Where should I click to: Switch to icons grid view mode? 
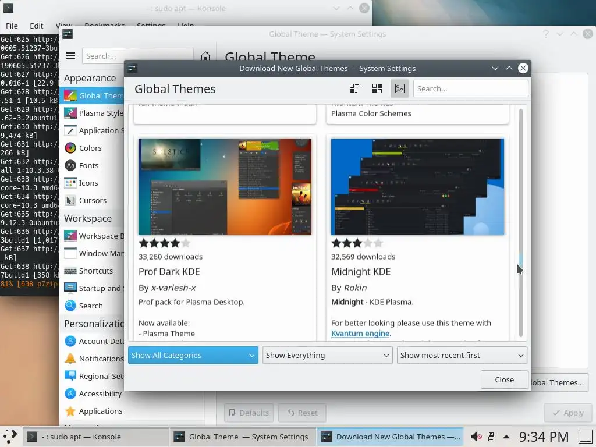377,88
